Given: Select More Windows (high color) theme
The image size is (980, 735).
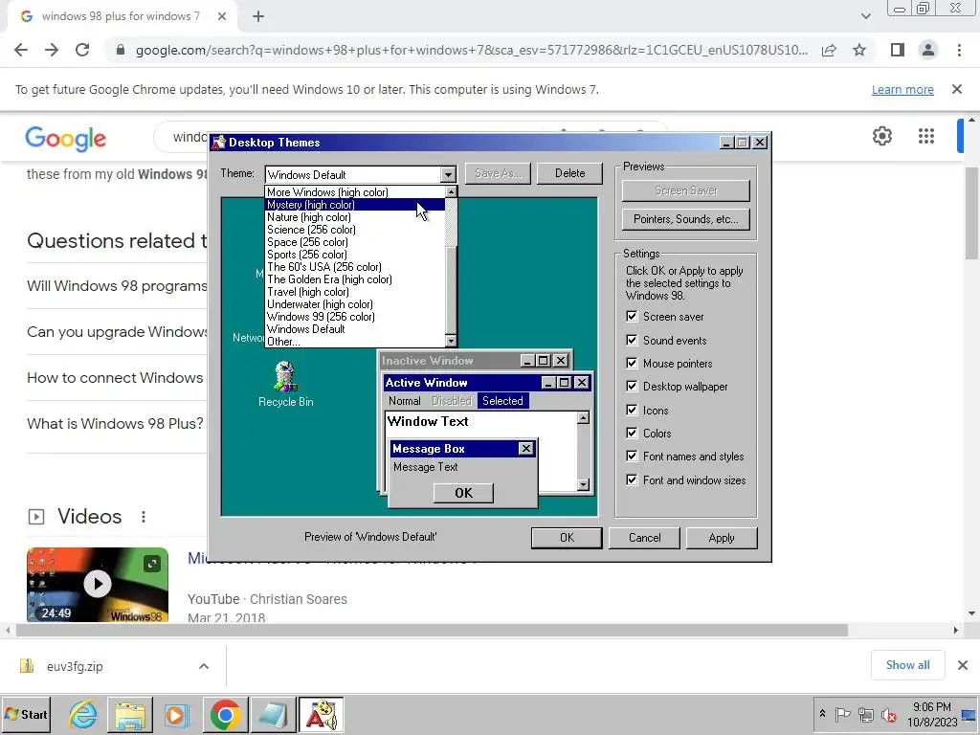Looking at the screenshot, I should [355, 192].
